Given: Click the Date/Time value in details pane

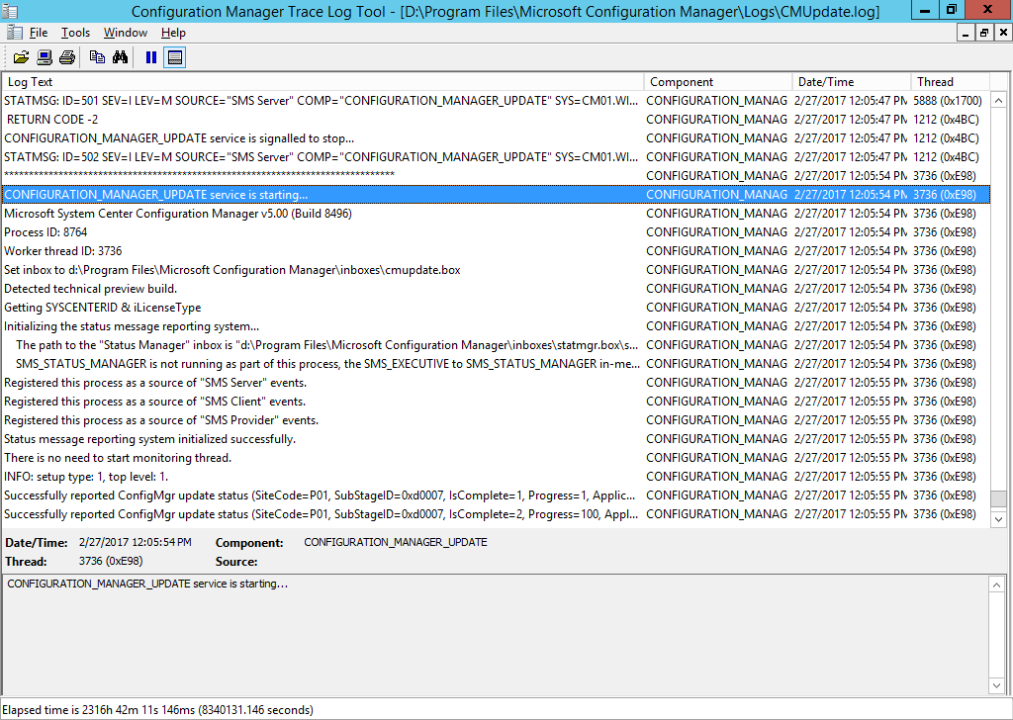Looking at the screenshot, I should [135, 542].
